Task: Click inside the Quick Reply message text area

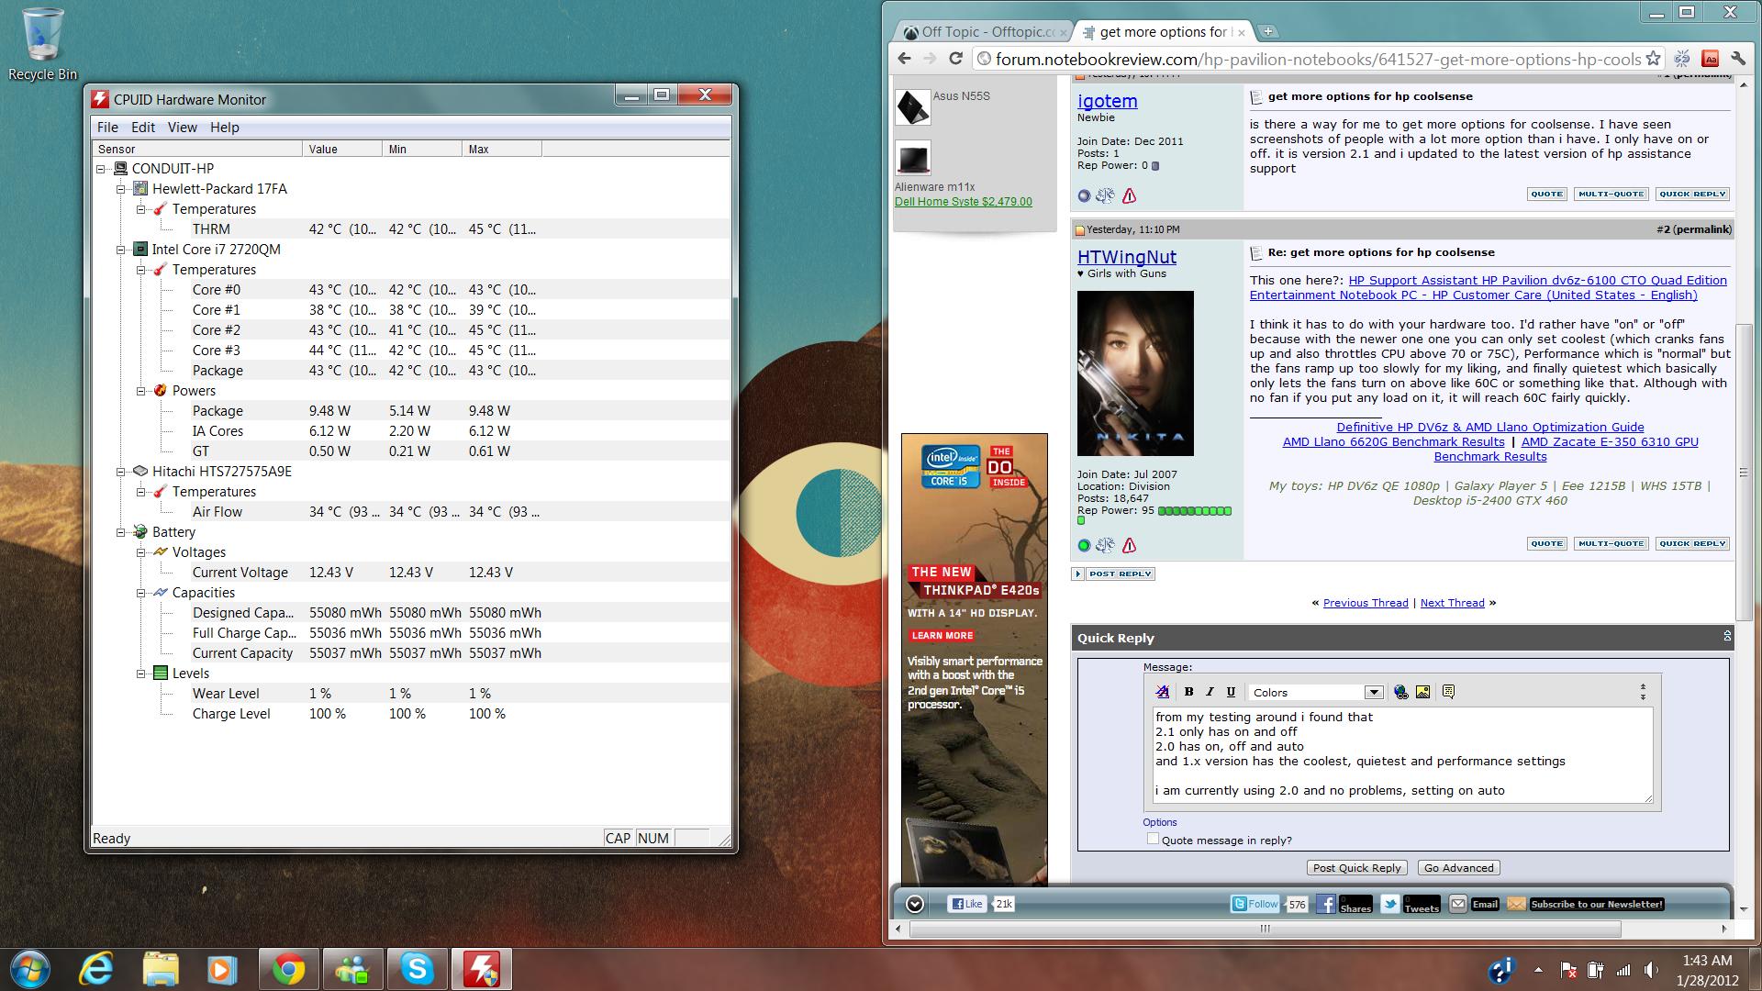Action: (1402, 754)
